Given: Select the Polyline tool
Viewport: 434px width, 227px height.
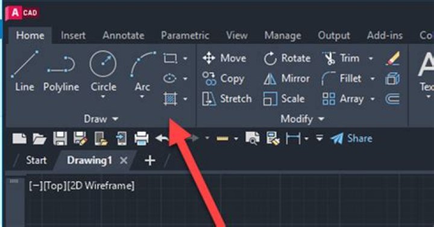Looking at the screenshot, I should (61, 73).
